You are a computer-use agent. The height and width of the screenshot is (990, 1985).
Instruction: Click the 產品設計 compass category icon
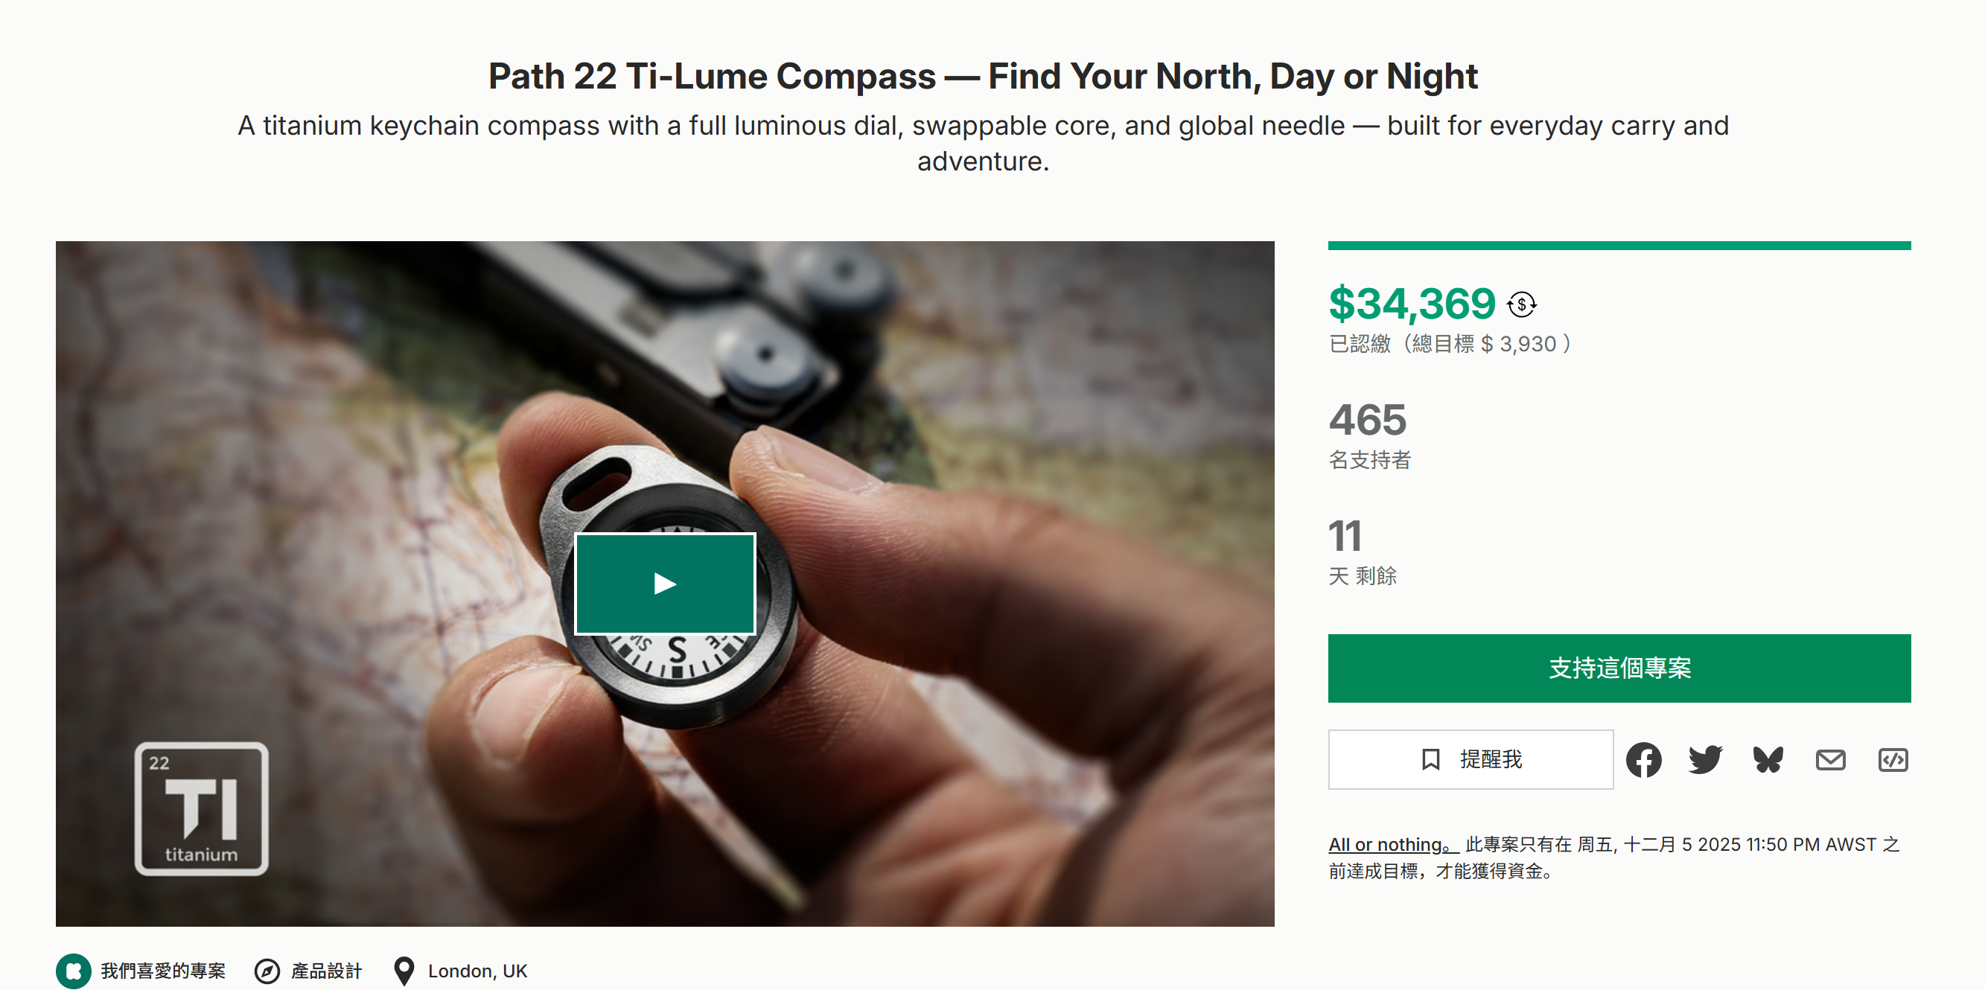coord(266,971)
